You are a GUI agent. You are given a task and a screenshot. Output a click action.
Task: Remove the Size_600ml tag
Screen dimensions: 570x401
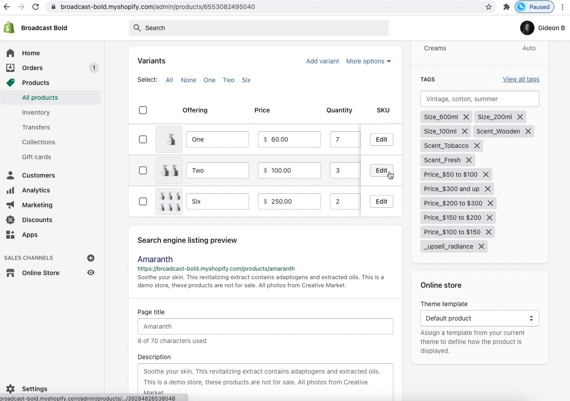[466, 117]
